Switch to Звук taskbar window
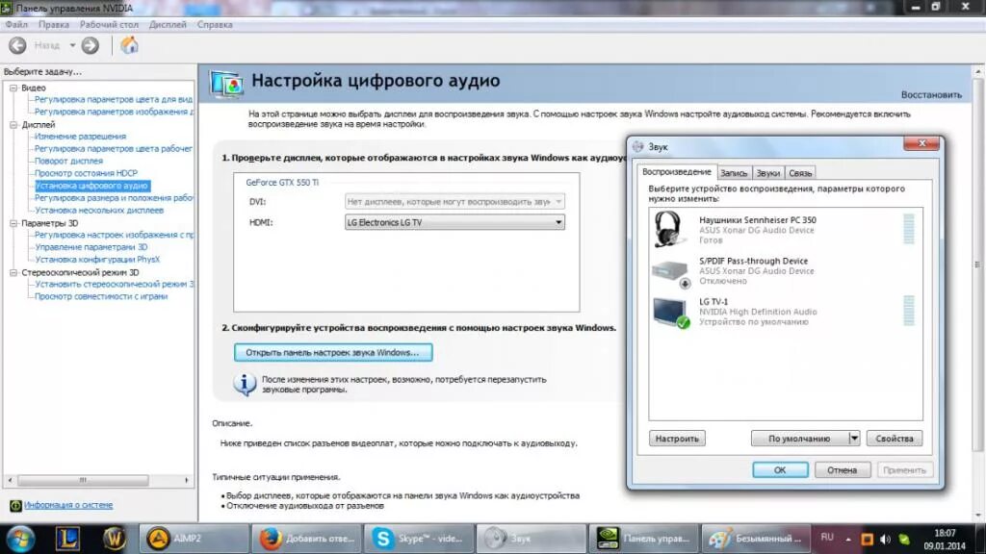The height and width of the screenshot is (554, 986). coord(531,539)
